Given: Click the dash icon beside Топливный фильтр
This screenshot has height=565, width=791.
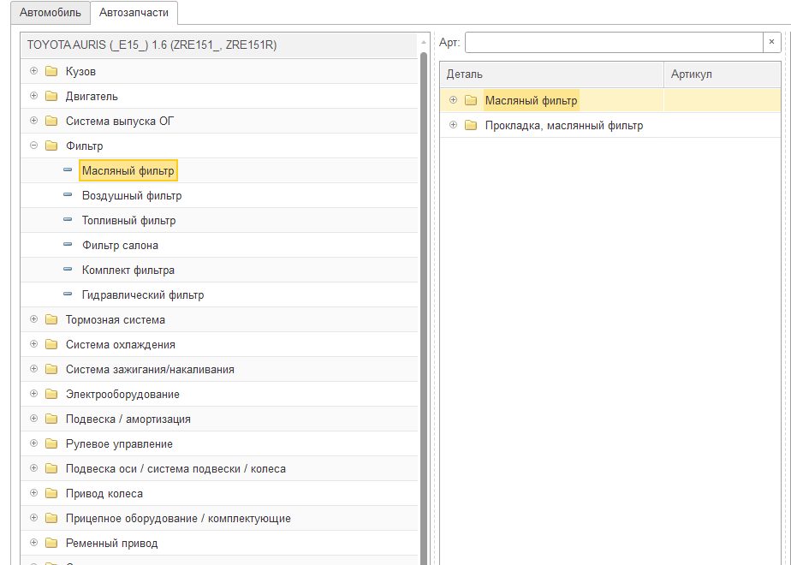Looking at the screenshot, I should coord(68,219).
